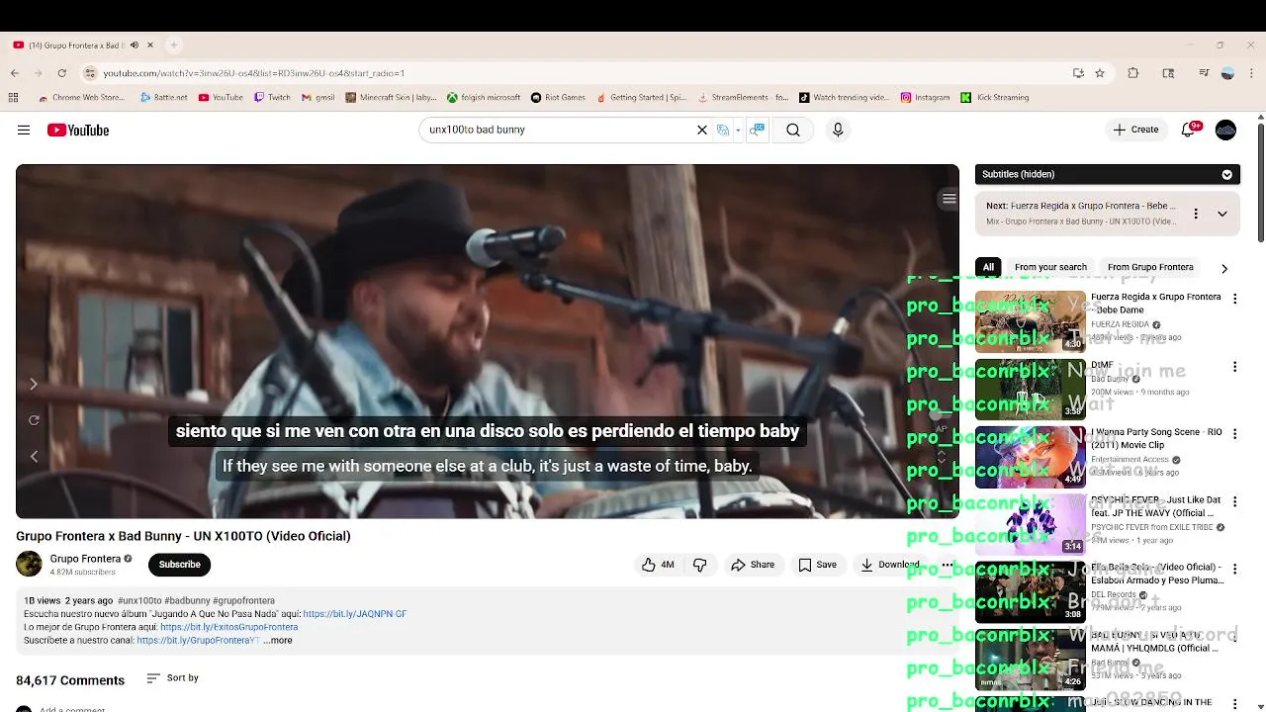Toggle the video overlay menu icon
This screenshot has width=1266, height=712.
pos(949,199)
